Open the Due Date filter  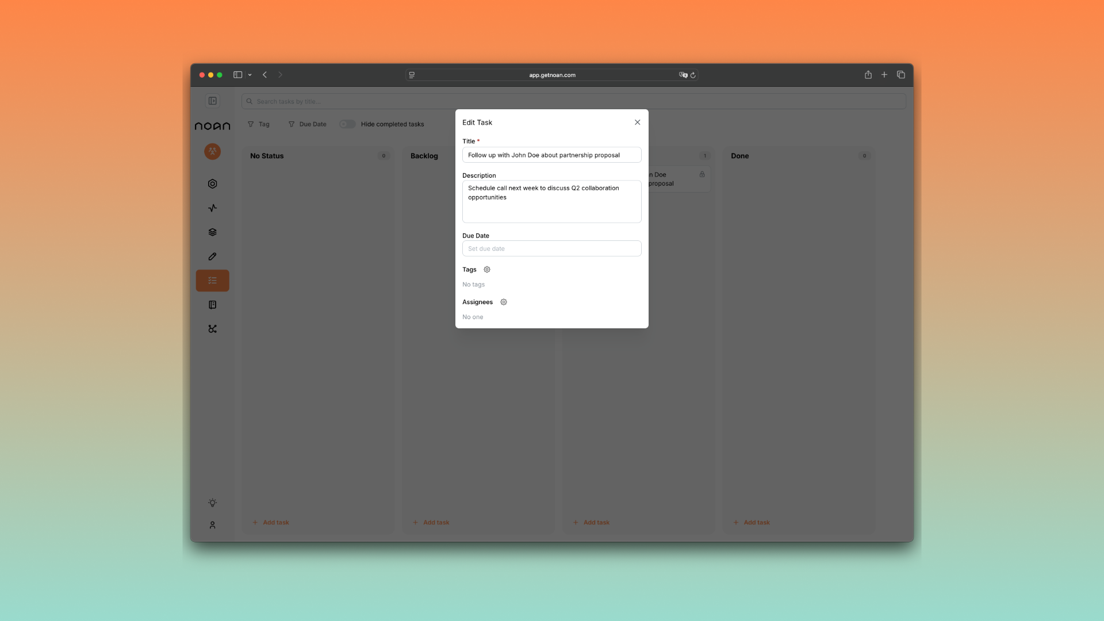coord(308,124)
